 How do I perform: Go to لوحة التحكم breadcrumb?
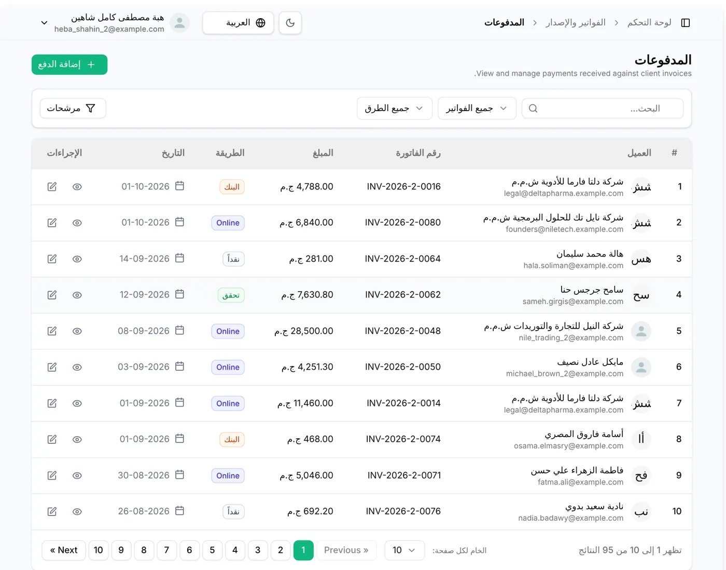tap(649, 23)
